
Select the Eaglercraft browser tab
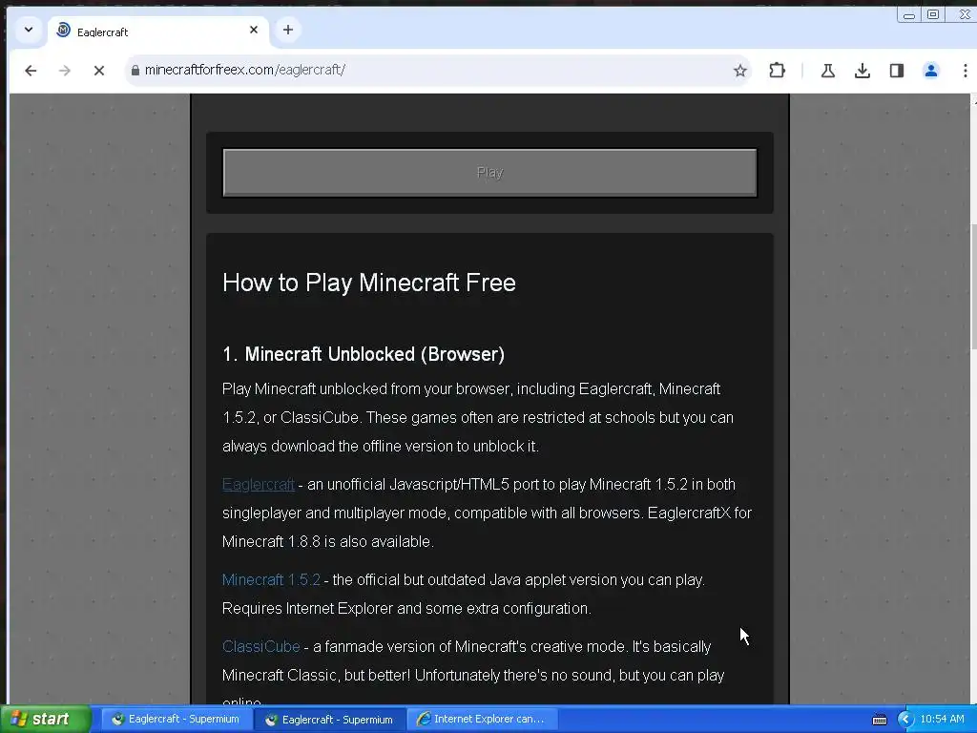point(159,31)
